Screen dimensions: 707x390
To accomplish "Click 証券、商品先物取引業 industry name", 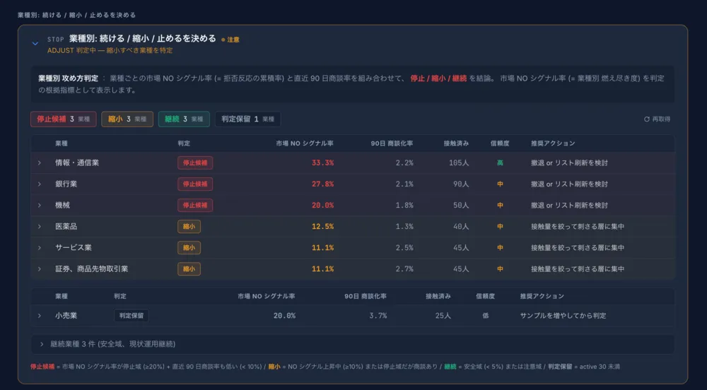I will [91, 269].
